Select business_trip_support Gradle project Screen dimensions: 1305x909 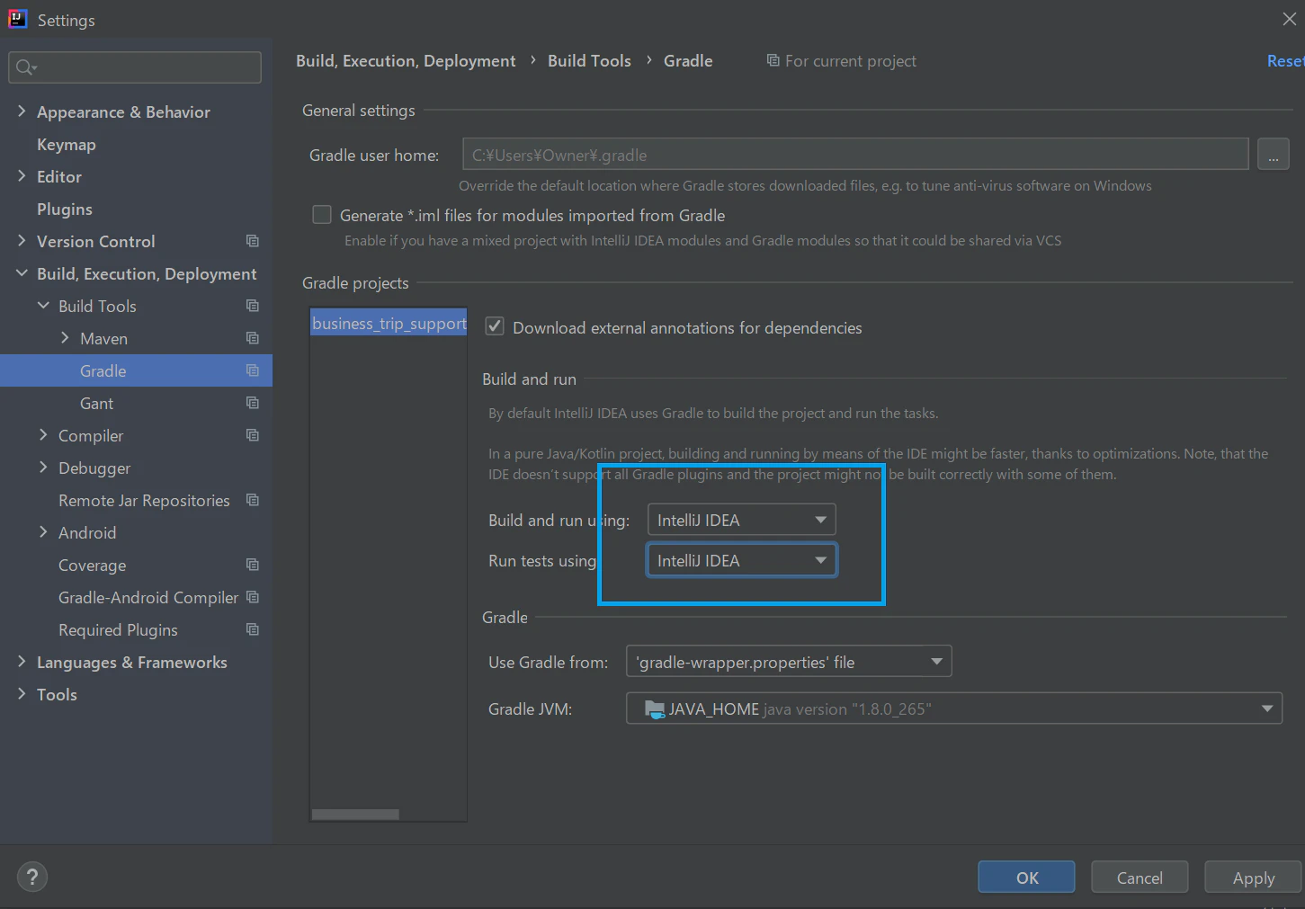pyautogui.click(x=389, y=323)
